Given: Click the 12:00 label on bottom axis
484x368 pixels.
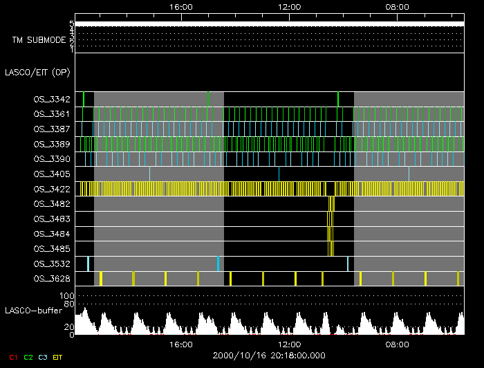Looking at the screenshot, I should (x=288, y=344).
